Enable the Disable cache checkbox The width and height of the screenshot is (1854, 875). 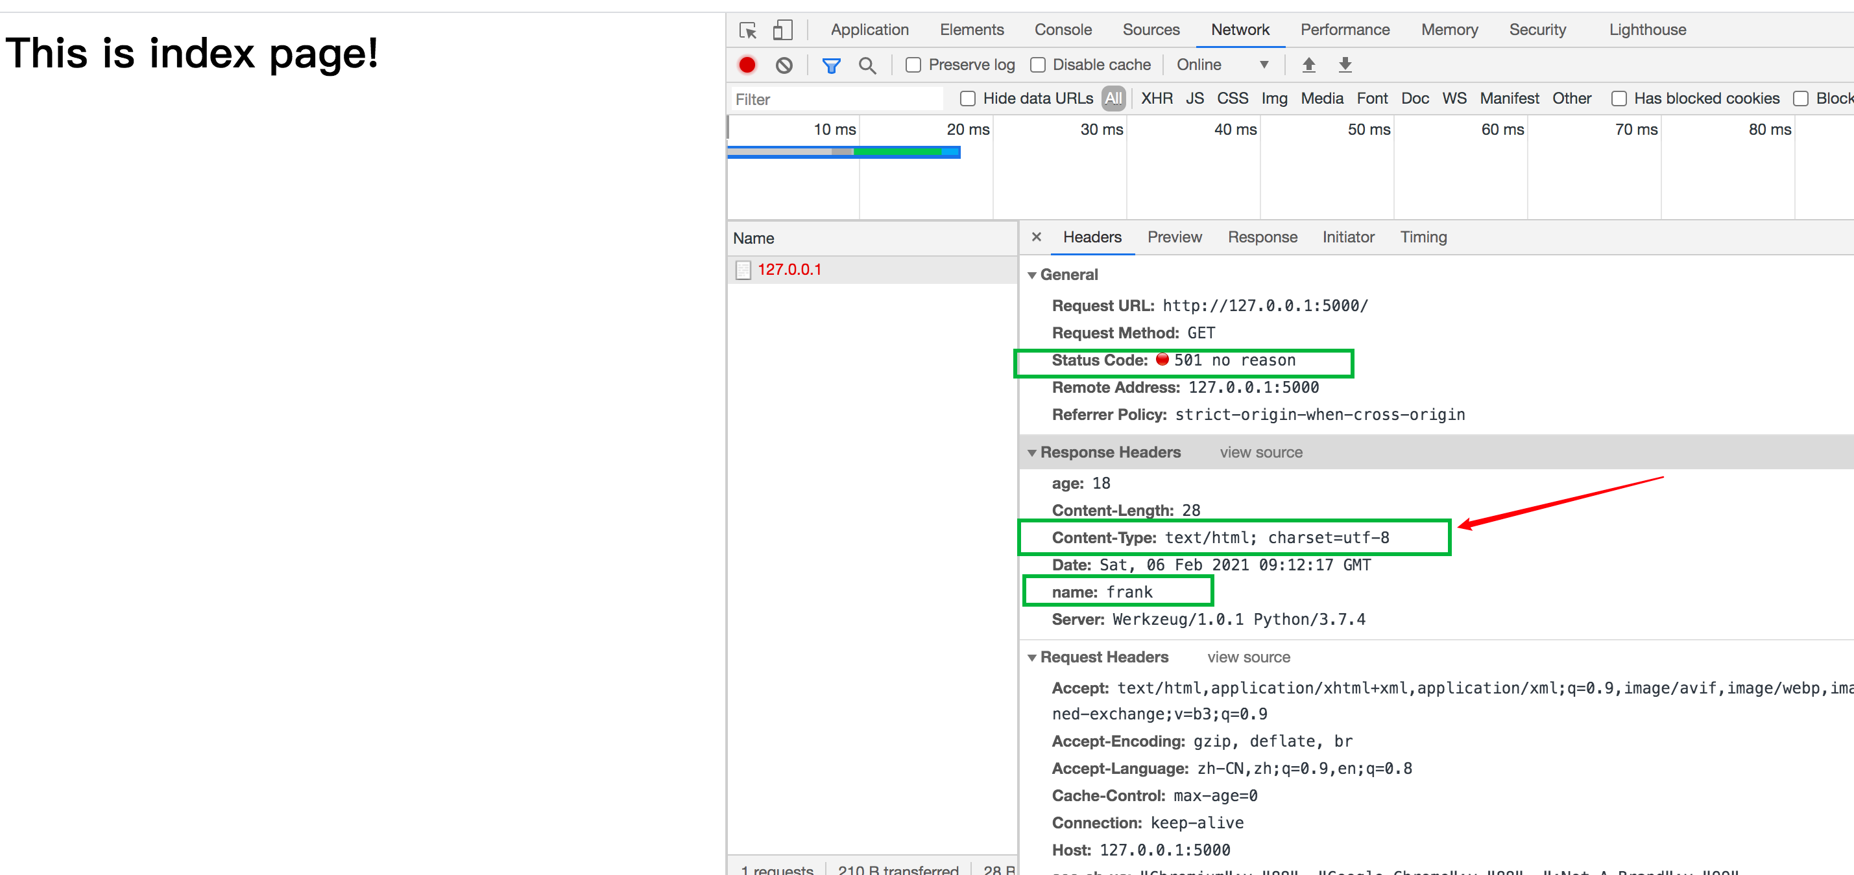tap(1038, 65)
